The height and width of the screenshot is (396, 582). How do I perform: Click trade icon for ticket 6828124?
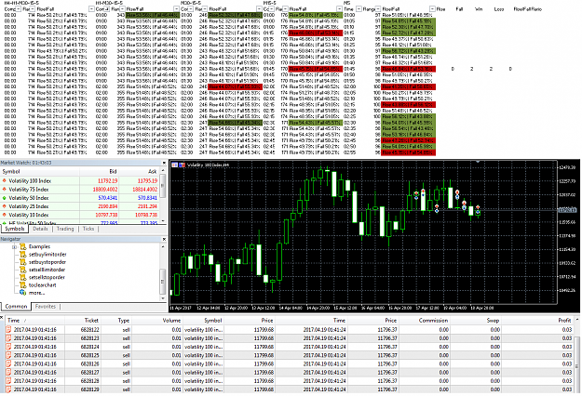coord(8,347)
